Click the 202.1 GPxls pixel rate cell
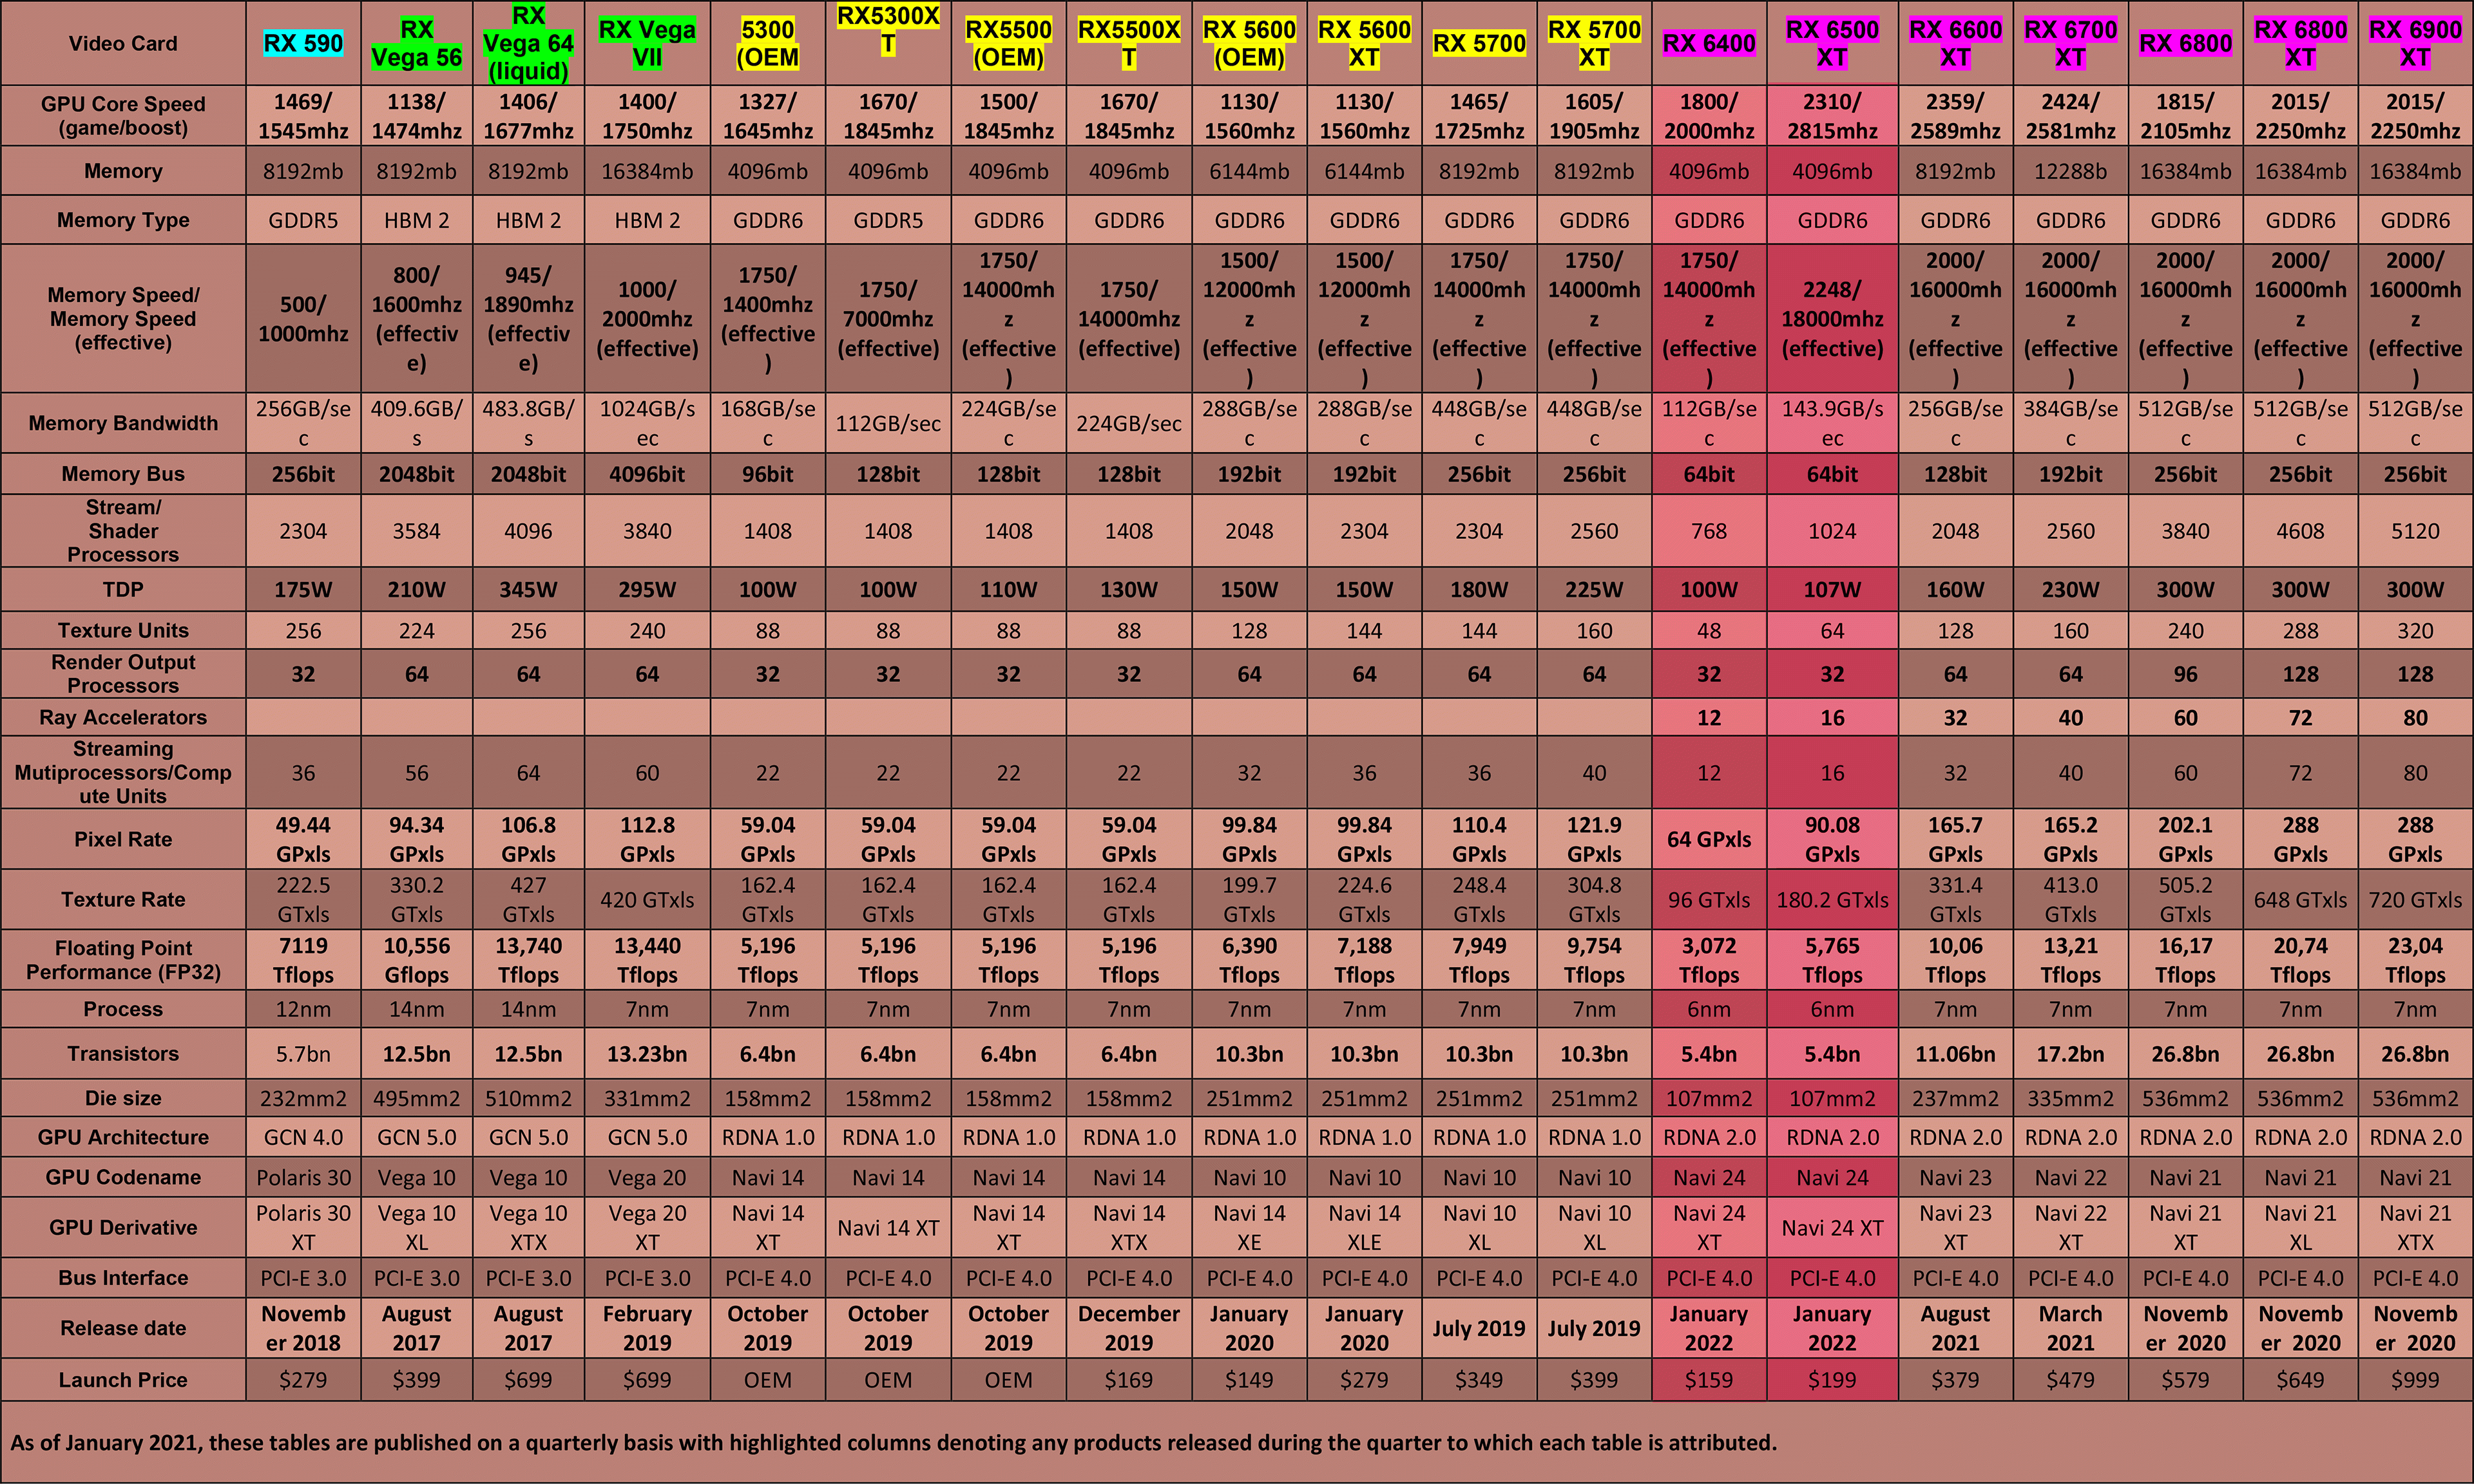Viewport: 2474px width, 1484px height. 2185,839
